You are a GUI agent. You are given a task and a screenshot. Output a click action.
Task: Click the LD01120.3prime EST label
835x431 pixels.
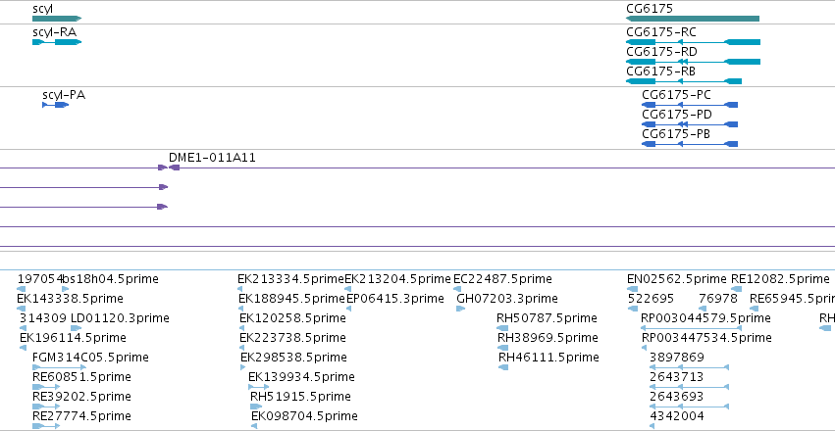pyautogui.click(x=120, y=318)
